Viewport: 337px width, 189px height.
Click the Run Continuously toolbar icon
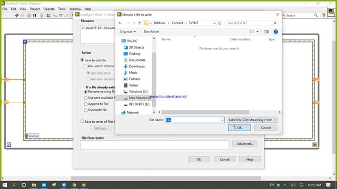[22, 15]
